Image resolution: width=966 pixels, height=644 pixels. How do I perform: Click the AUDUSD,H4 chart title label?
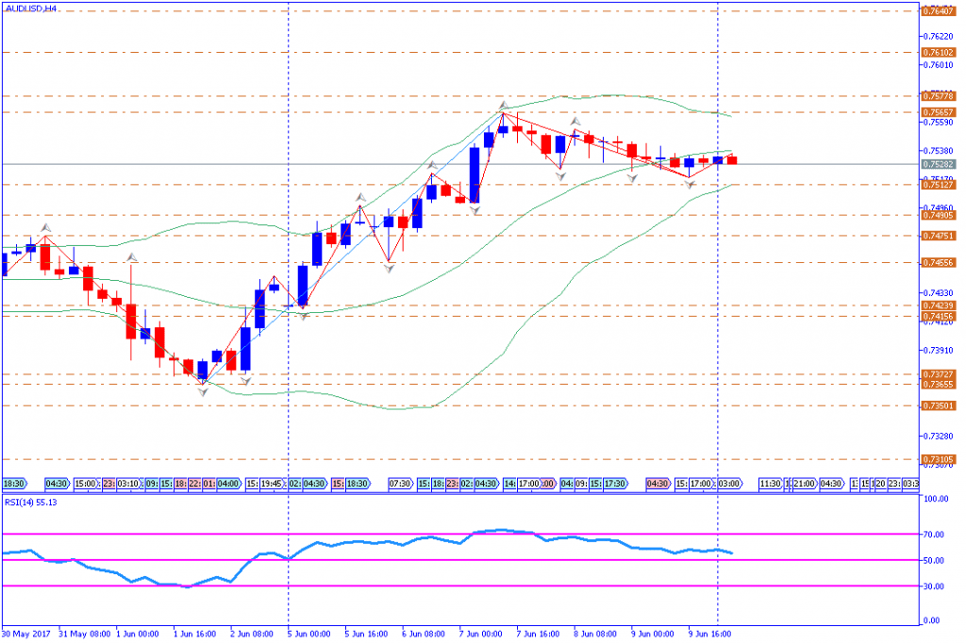pos(30,9)
